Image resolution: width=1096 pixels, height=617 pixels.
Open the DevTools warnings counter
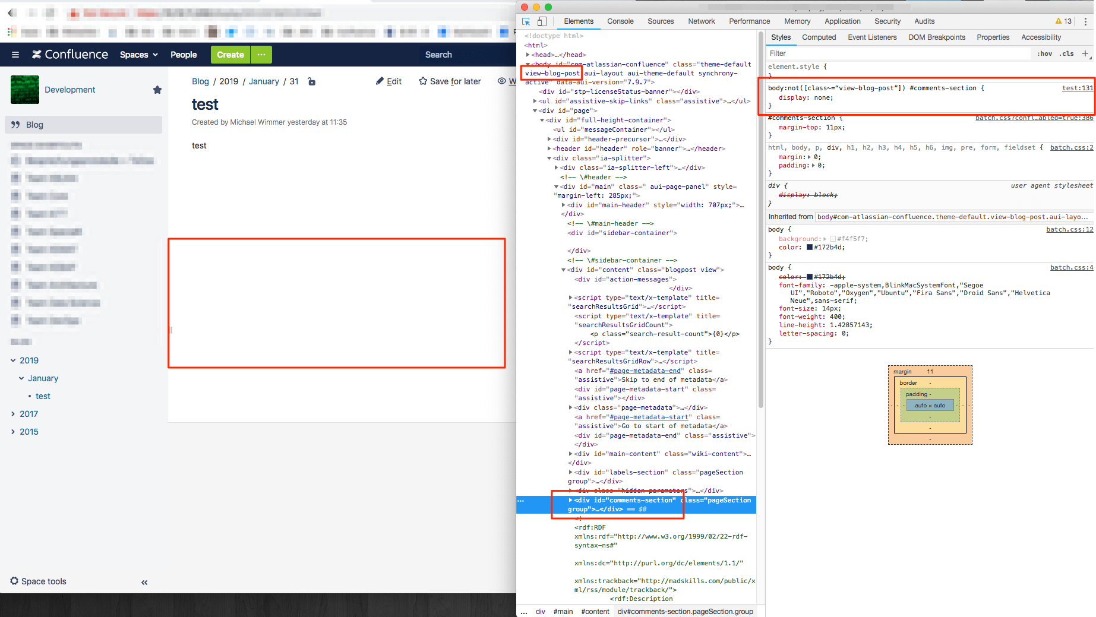[x=1063, y=21]
